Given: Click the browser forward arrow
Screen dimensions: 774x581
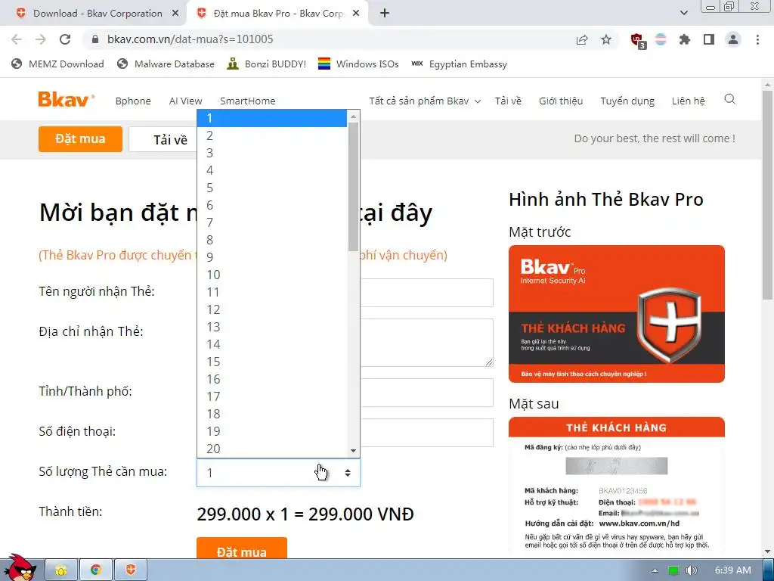Looking at the screenshot, I should tap(41, 39).
